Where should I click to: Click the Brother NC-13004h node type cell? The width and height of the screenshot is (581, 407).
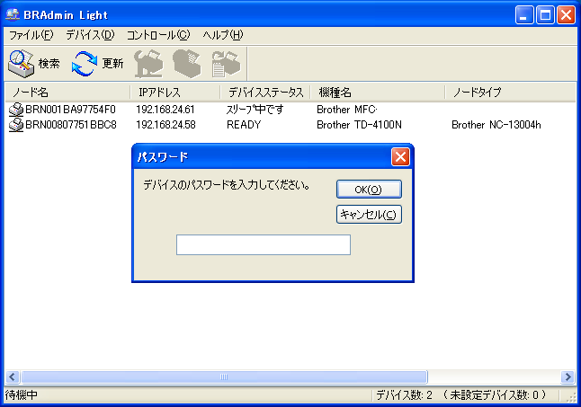point(496,125)
